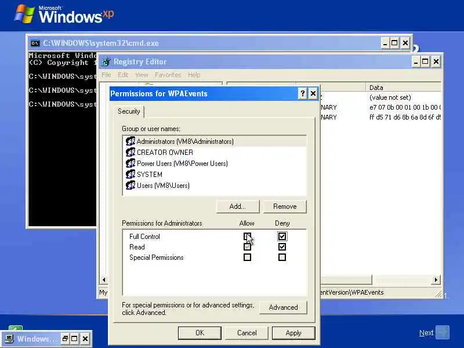Tick Deny checkbox for Special Permissions
464x348 pixels.
[282, 257]
